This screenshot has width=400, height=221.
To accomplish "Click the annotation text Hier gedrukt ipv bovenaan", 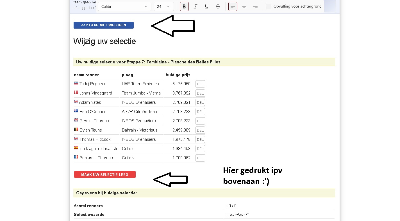I will tap(253, 176).
